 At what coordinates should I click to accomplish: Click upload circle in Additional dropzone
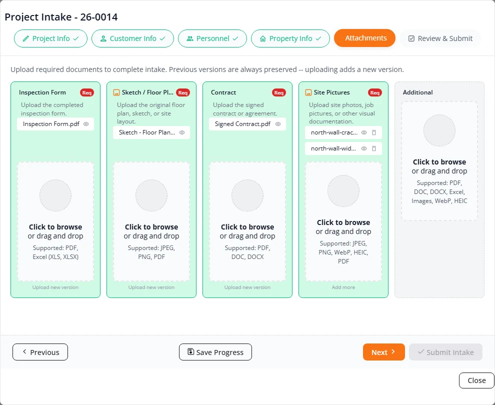(x=439, y=130)
